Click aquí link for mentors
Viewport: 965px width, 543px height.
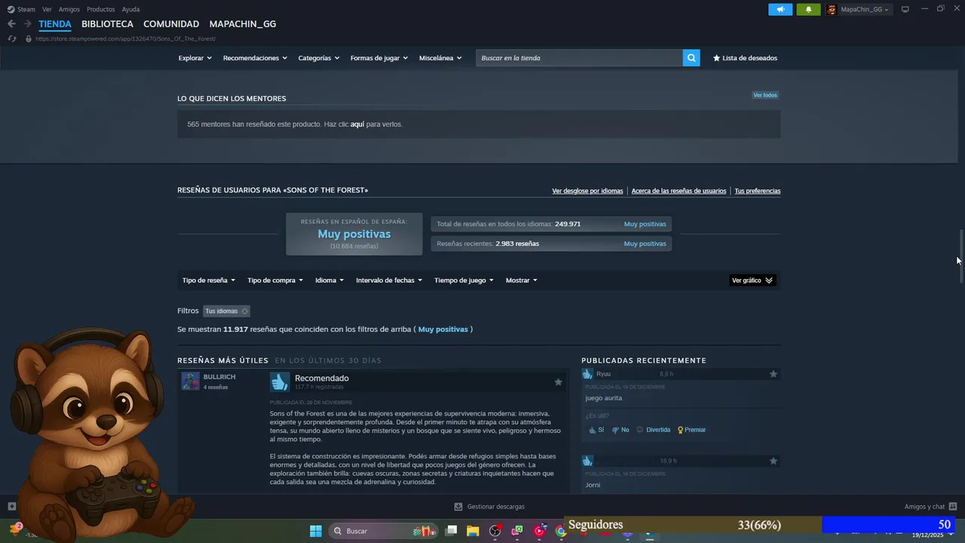(x=357, y=124)
